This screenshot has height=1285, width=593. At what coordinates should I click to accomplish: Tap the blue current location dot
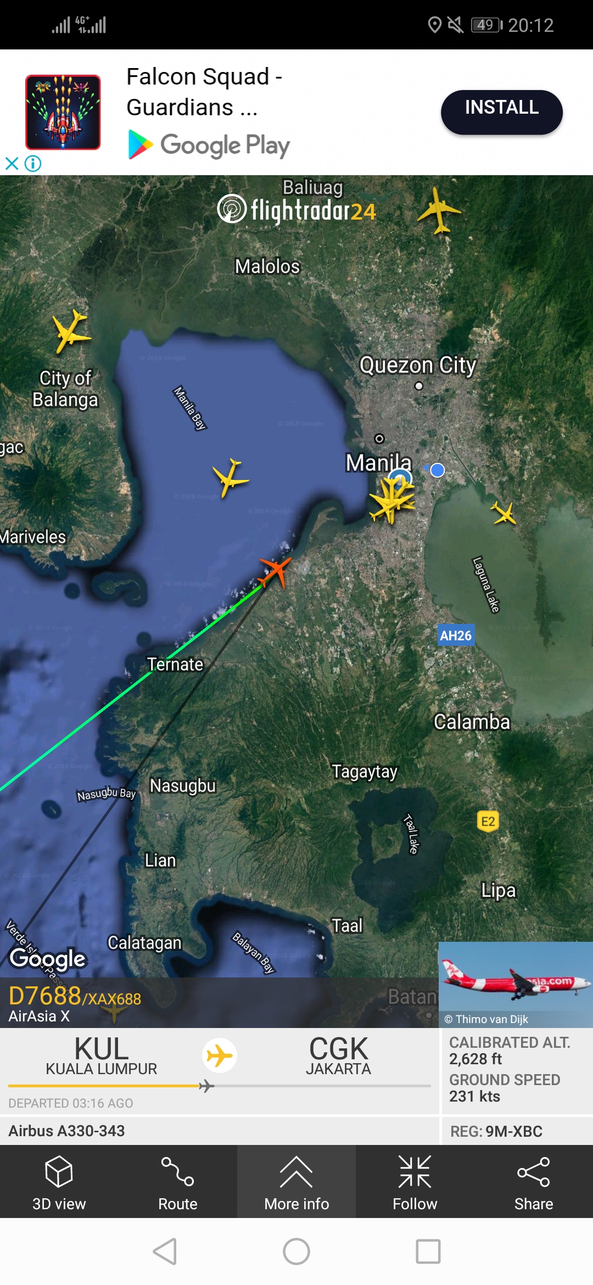pyautogui.click(x=437, y=470)
